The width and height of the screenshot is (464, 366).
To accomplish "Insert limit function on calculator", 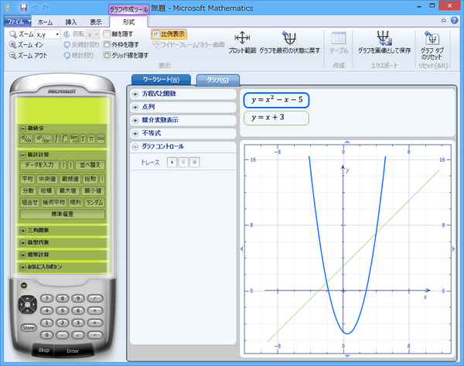I will coord(74,139).
